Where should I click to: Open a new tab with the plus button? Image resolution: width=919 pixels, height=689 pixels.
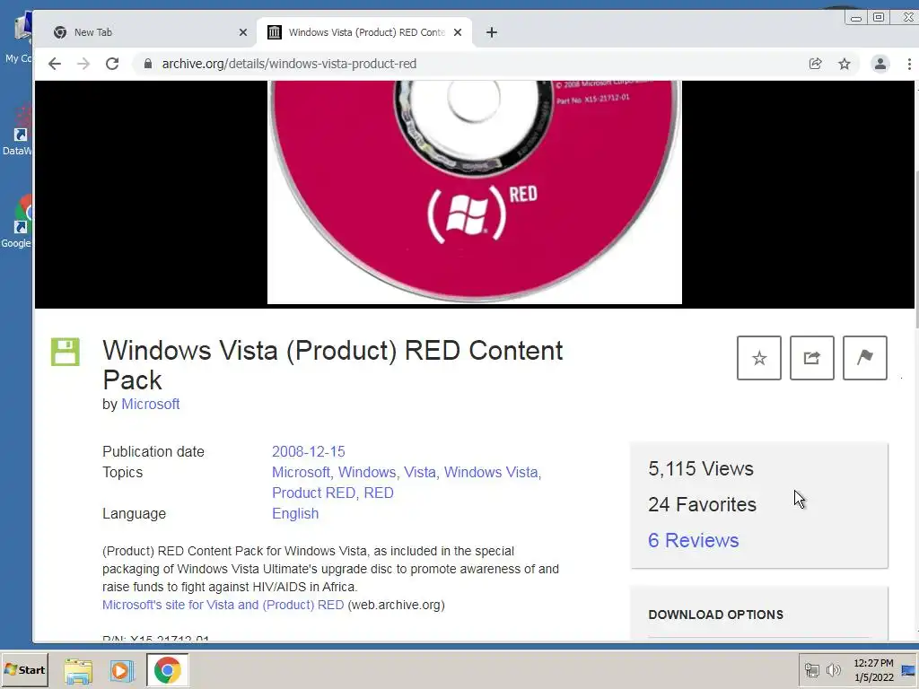492,33
